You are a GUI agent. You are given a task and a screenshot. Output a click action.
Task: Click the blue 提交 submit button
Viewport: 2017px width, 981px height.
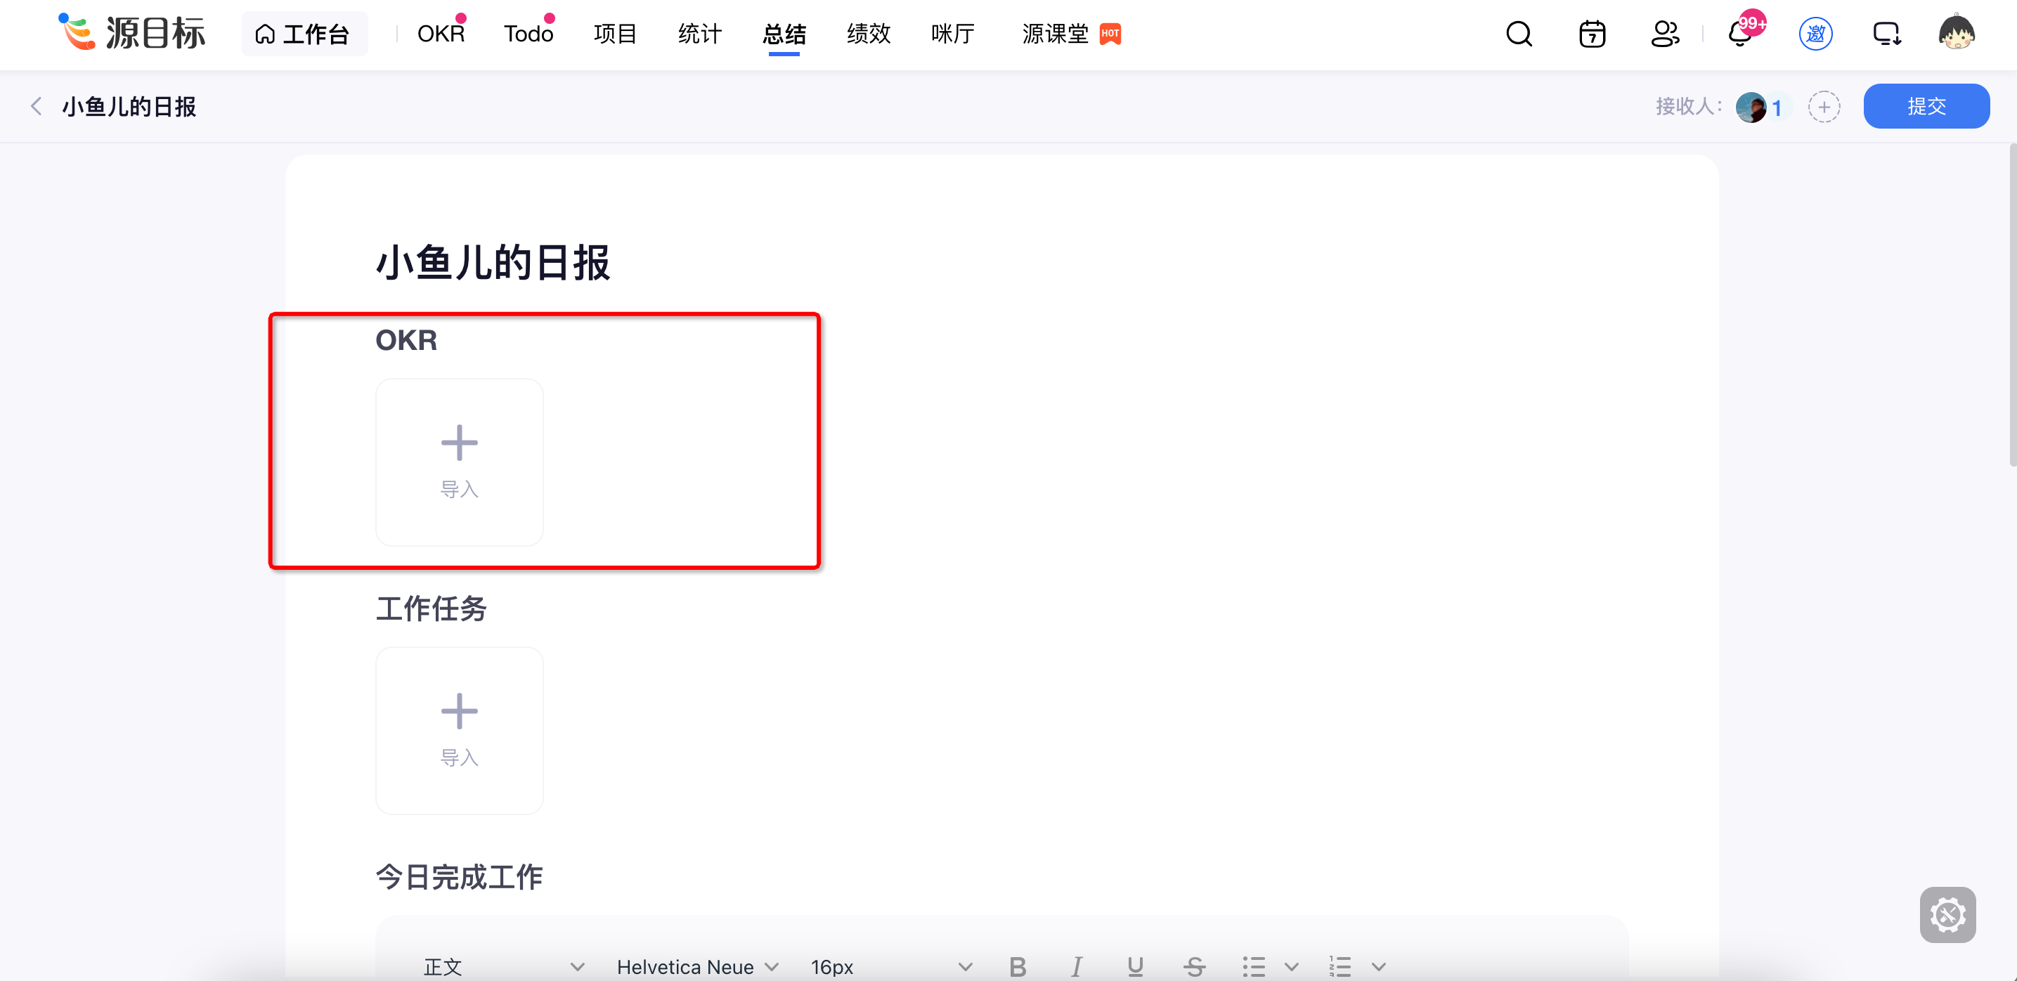click(1927, 105)
